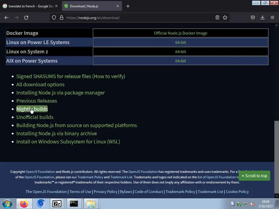Viewport: 279px width, 209px height.
Task: Open Installing Node.js via package manager
Action: 60,93
